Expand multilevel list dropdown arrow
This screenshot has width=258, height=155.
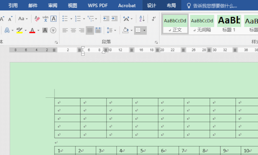tap(96, 19)
